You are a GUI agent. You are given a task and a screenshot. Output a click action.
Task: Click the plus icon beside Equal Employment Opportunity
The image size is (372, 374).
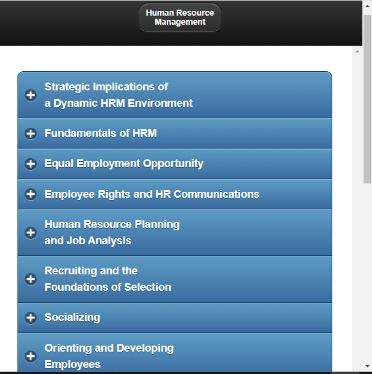(x=31, y=164)
